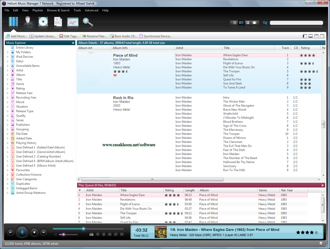
Task: Expand the Artist node in Music Explorer
Action: (8, 71)
